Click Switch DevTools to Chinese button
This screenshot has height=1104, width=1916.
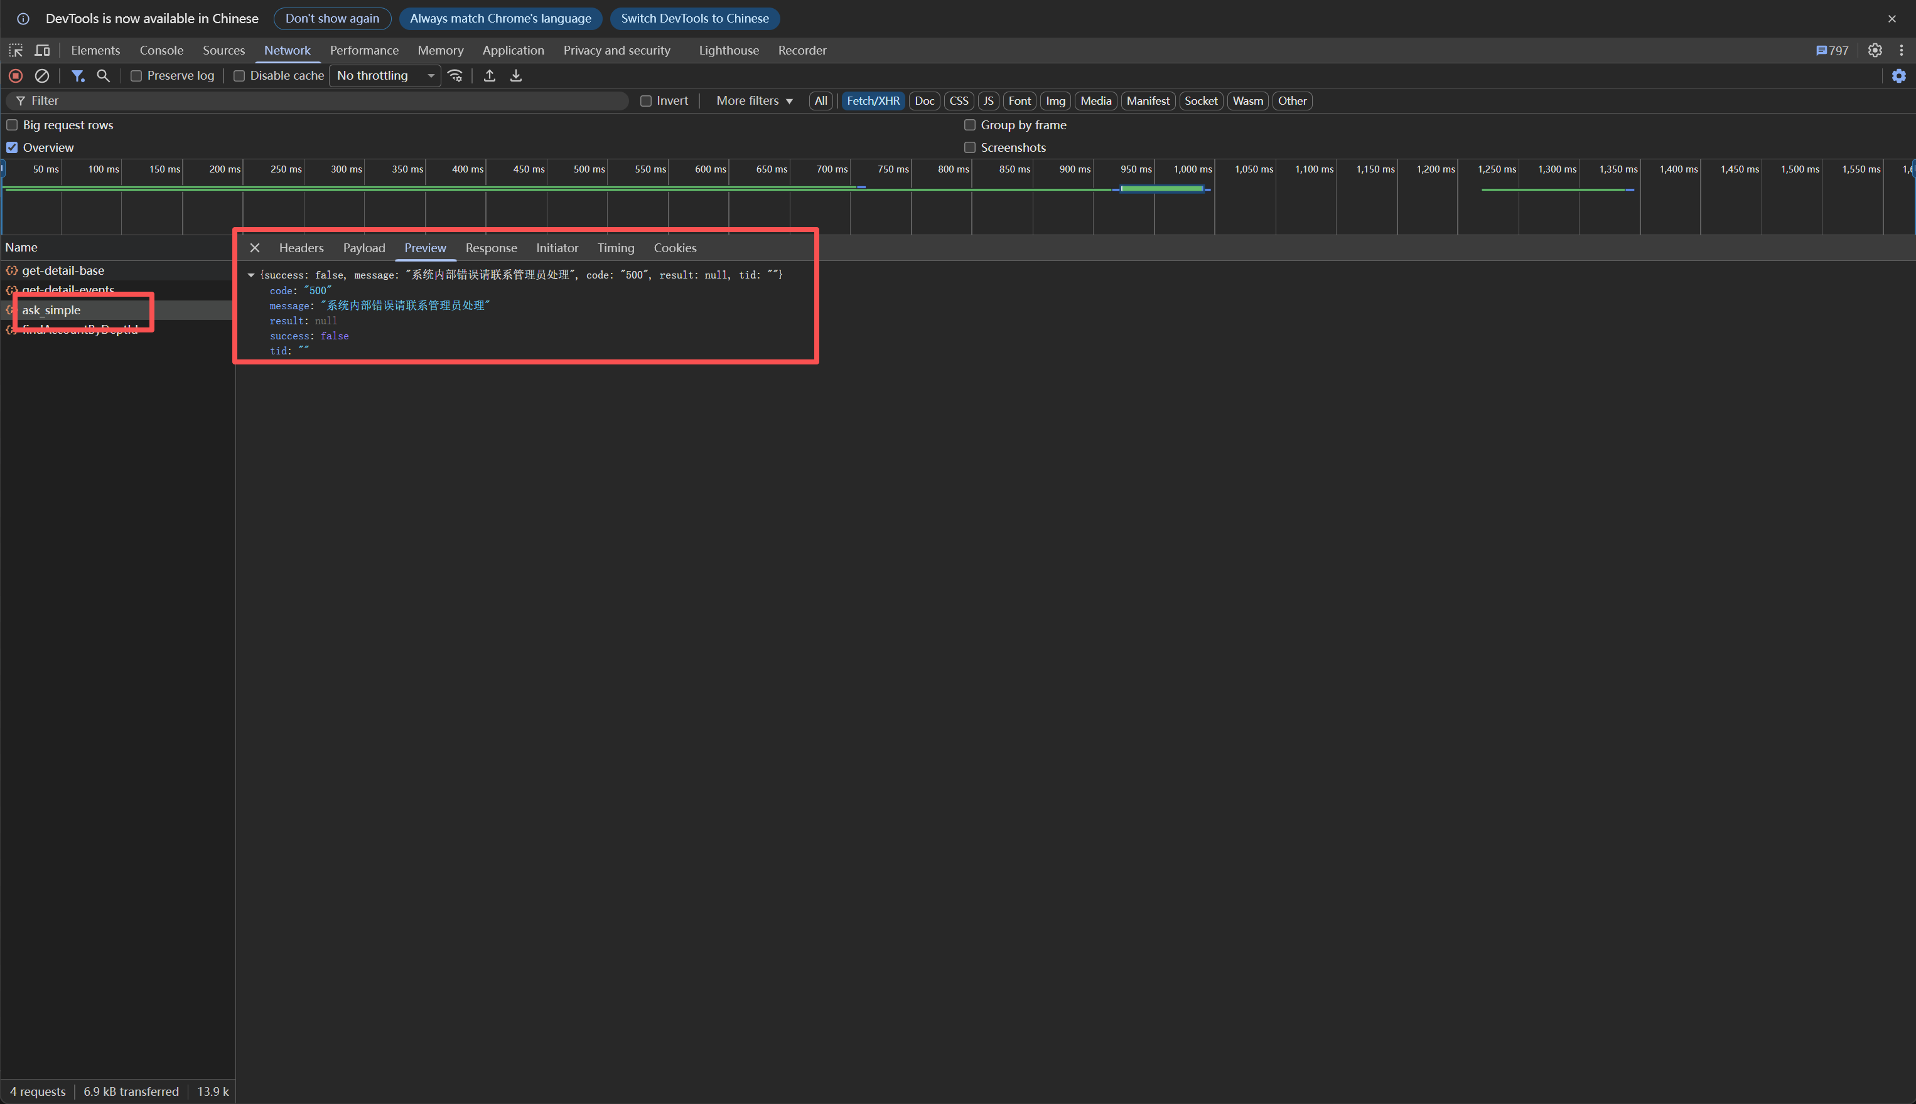[x=694, y=18]
